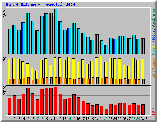The image size is (157, 122).
Task: Click the orange bar for day 12
Action: coord(61,81)
